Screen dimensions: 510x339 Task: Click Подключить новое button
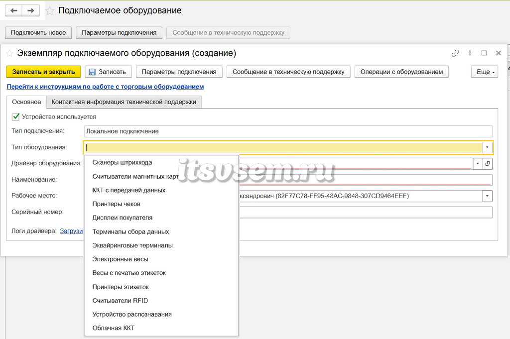(x=38, y=33)
